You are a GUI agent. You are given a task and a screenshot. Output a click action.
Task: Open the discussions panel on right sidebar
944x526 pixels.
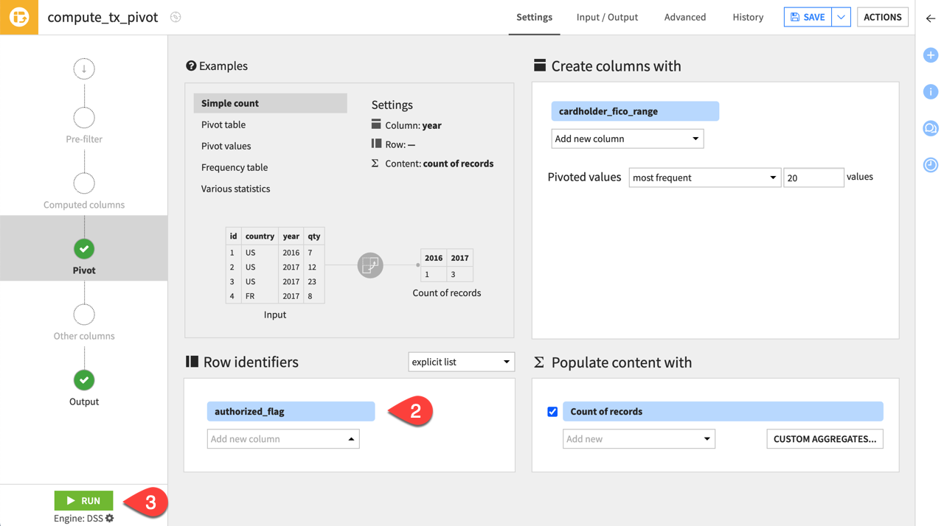(930, 128)
